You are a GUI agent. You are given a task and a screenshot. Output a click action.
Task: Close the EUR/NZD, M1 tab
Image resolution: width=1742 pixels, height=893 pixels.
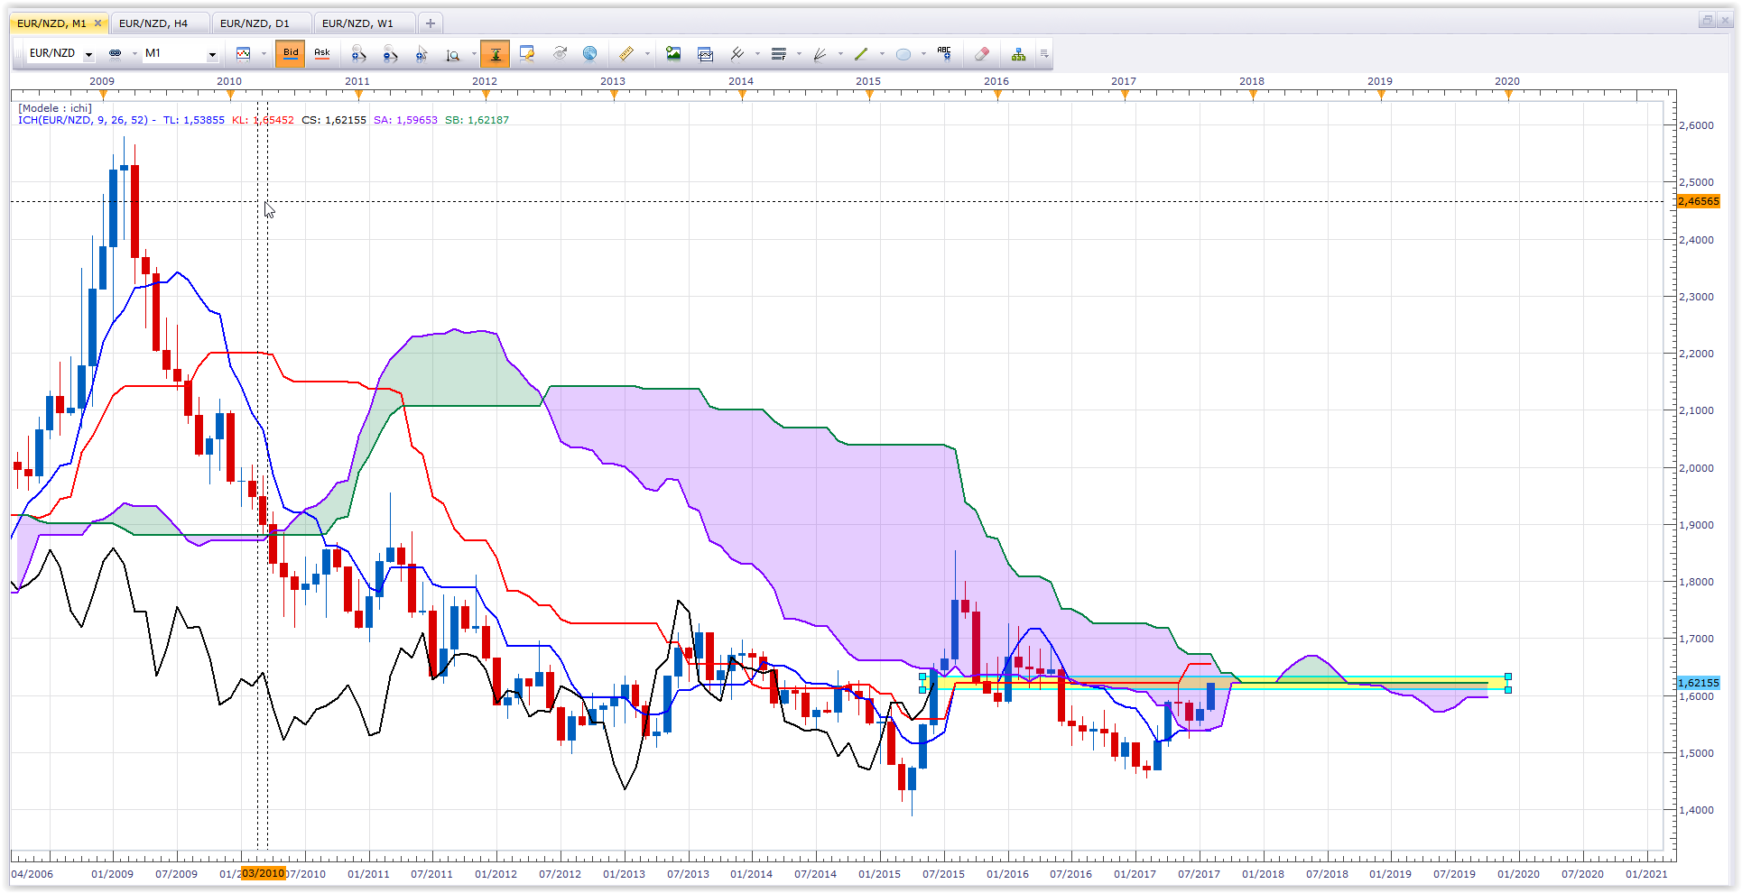point(97,23)
